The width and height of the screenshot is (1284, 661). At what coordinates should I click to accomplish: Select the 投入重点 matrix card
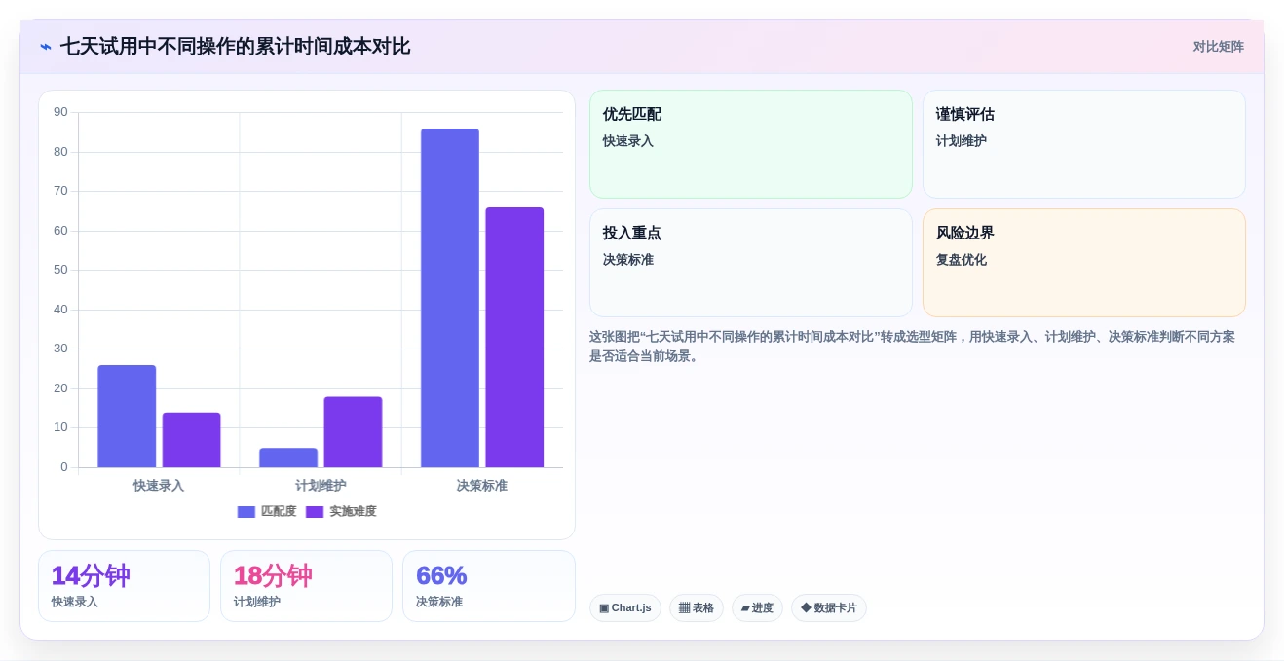coord(751,263)
